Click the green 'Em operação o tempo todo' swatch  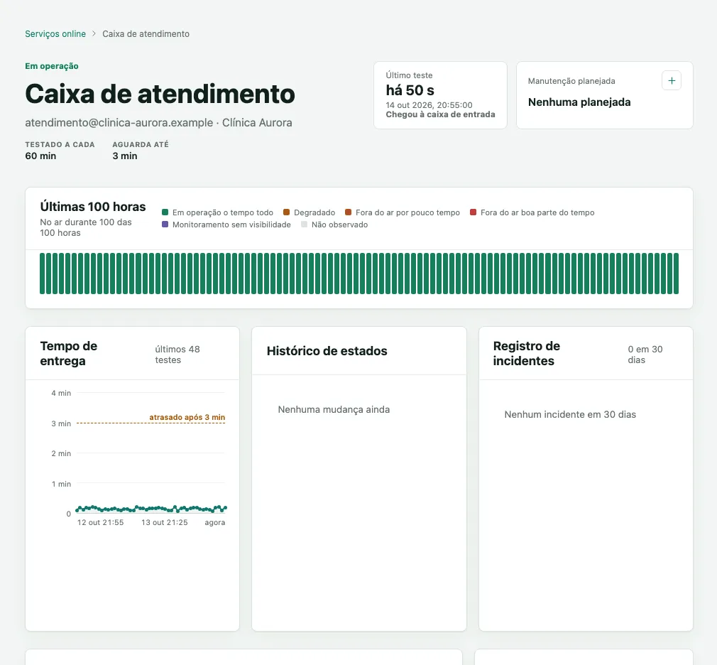[x=165, y=212]
